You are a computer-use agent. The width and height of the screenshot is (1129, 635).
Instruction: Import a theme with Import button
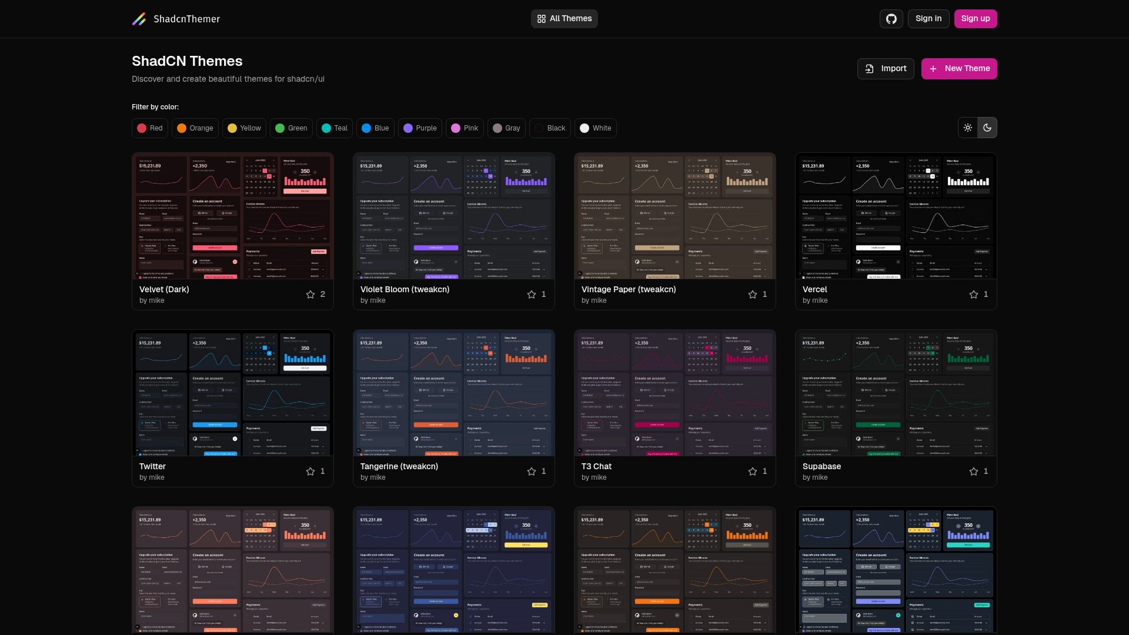886,69
